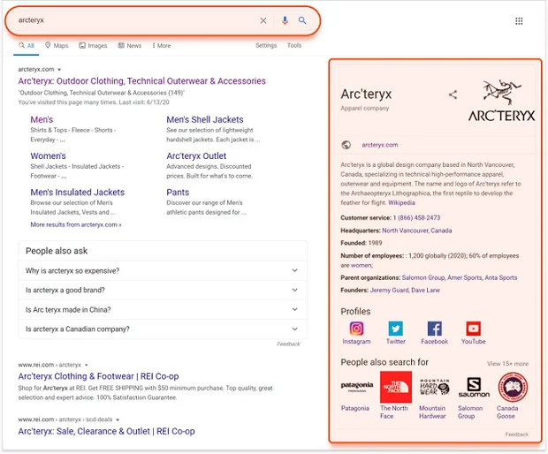Select the Patagonia logo thumbnail

click(357, 387)
